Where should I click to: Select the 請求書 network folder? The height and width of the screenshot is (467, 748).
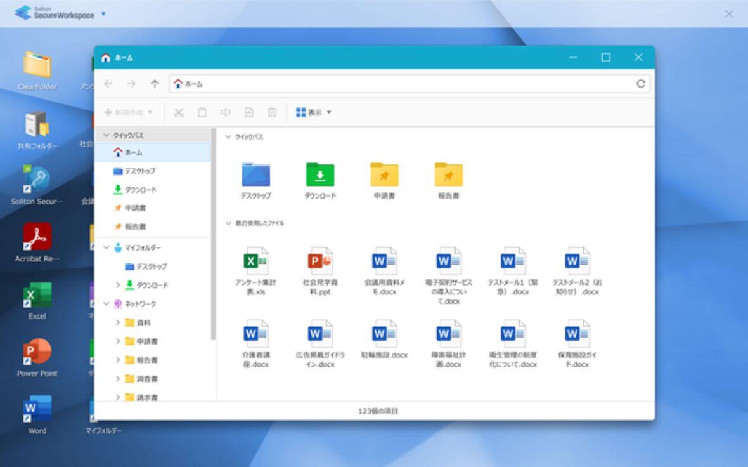[x=141, y=397]
